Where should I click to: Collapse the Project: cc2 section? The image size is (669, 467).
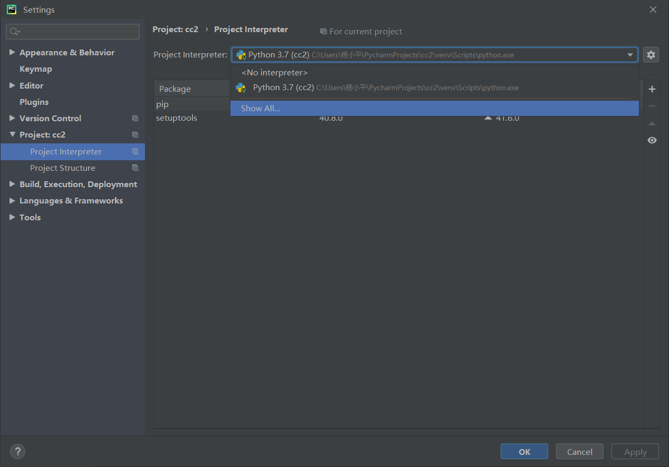[12, 134]
